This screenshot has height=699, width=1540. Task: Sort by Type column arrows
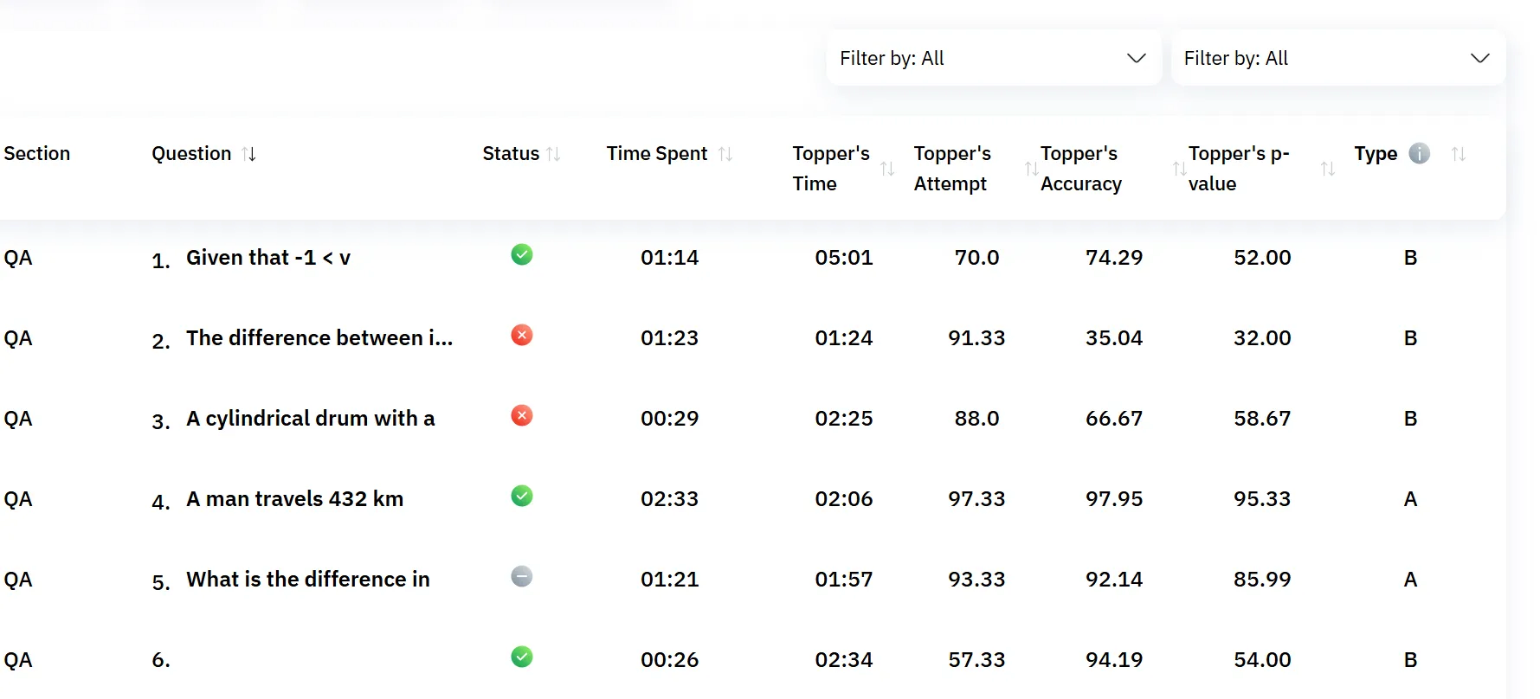[1459, 154]
